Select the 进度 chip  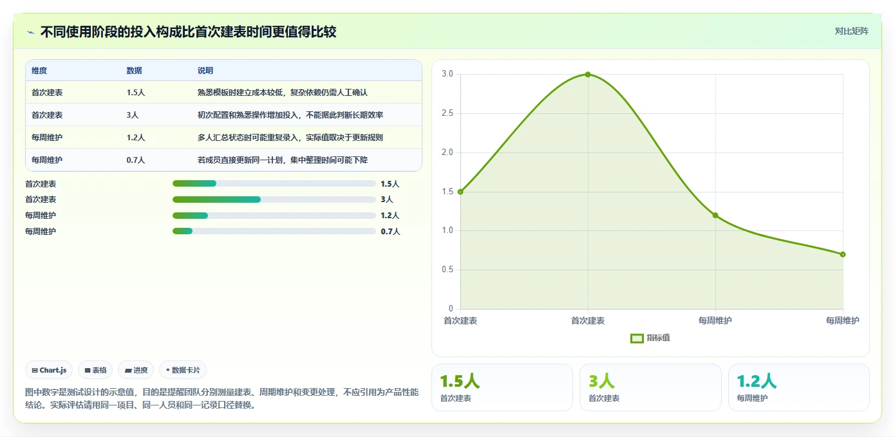pos(136,370)
